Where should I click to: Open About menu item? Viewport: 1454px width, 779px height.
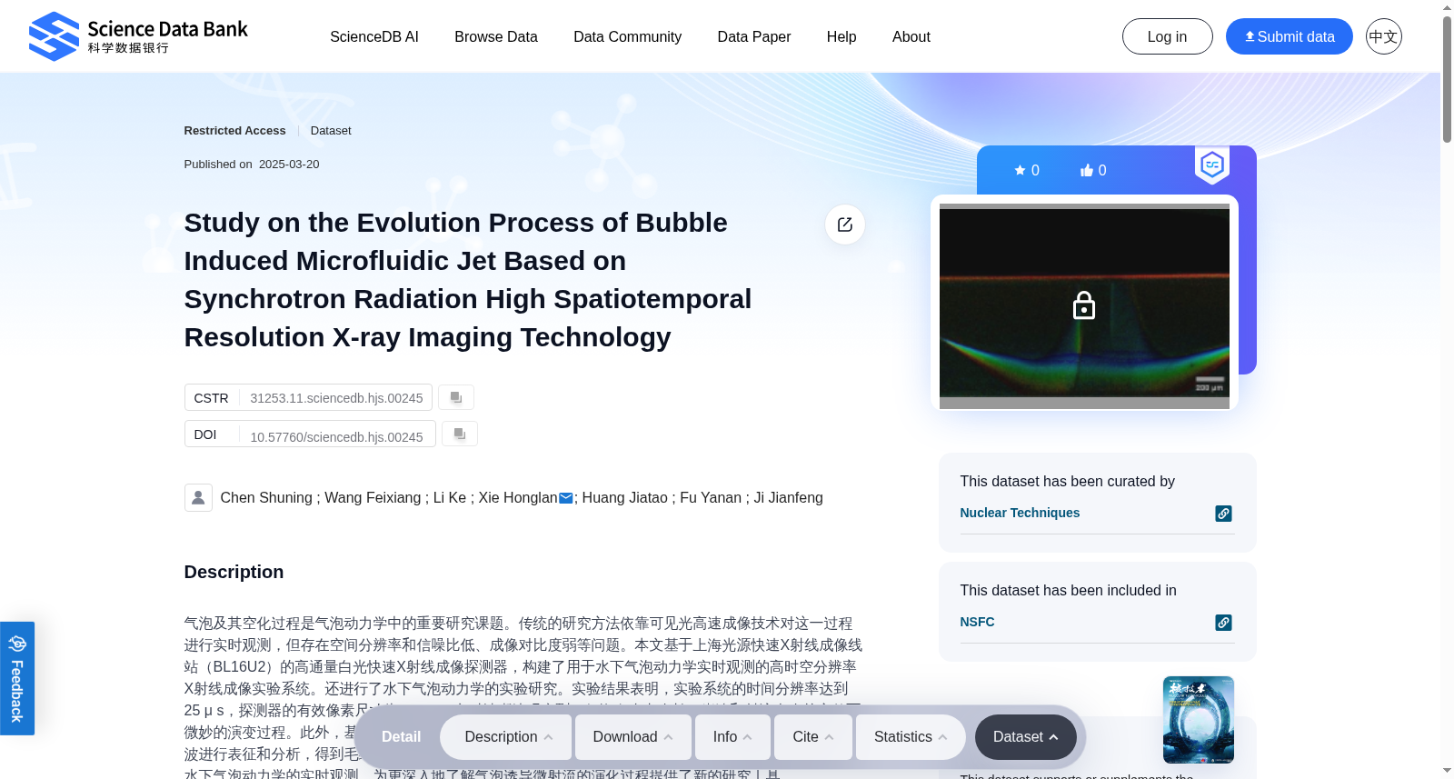[x=911, y=36]
